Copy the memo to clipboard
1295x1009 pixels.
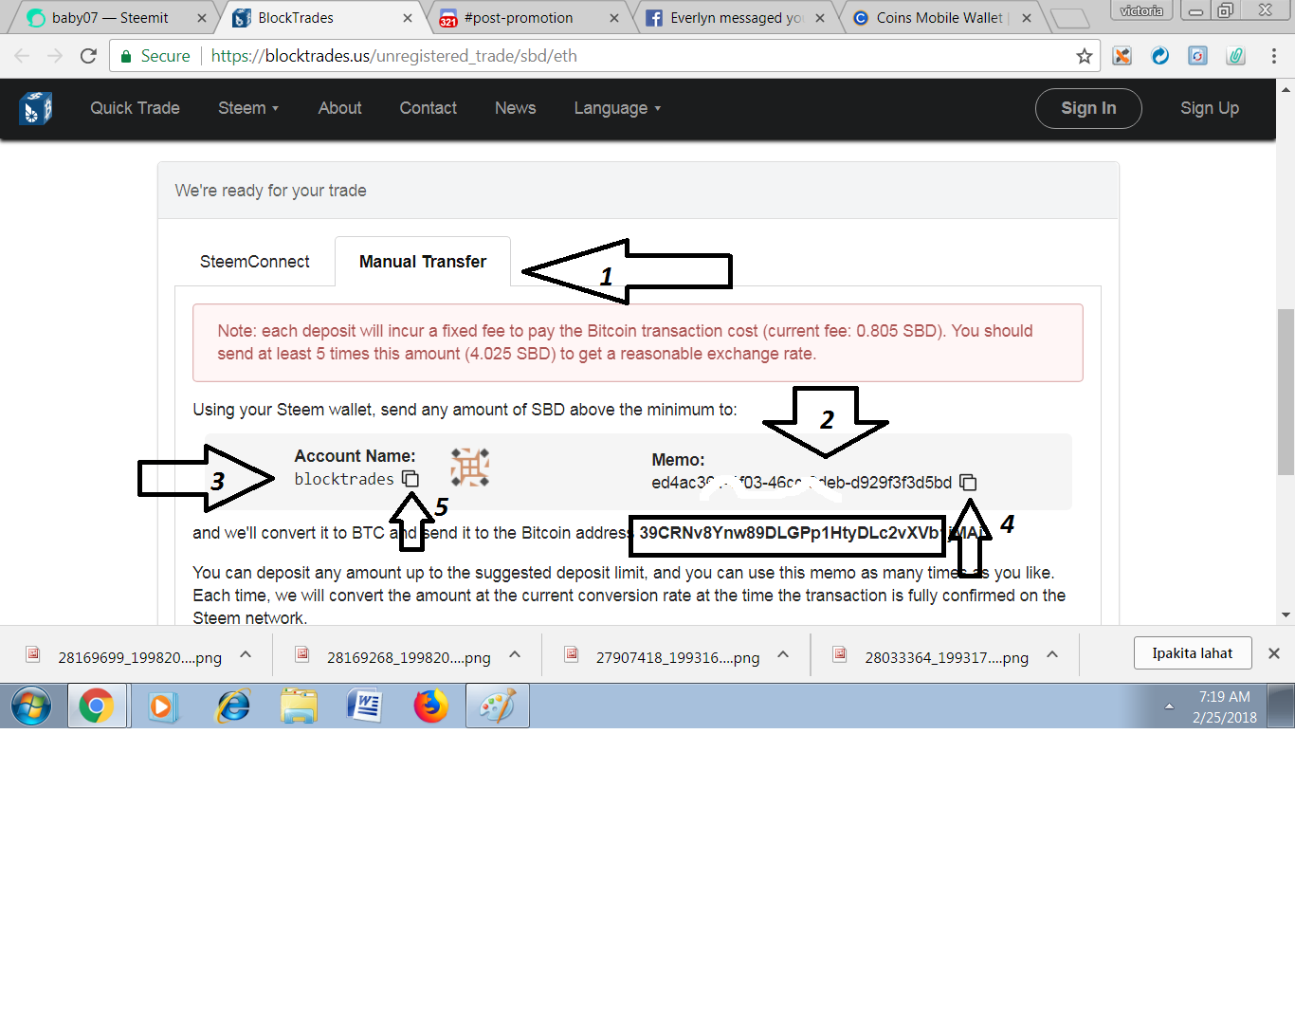pyautogui.click(x=968, y=483)
